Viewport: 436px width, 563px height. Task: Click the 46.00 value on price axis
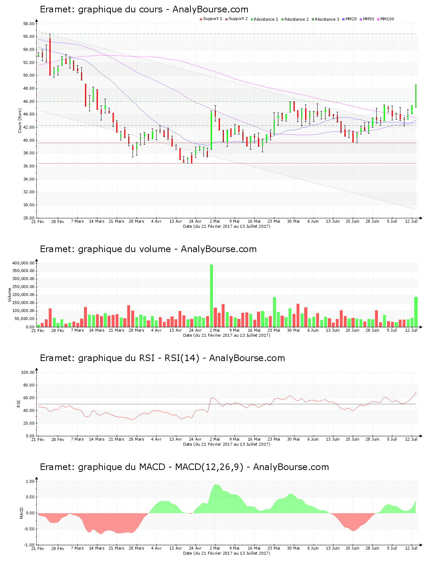tap(29, 101)
